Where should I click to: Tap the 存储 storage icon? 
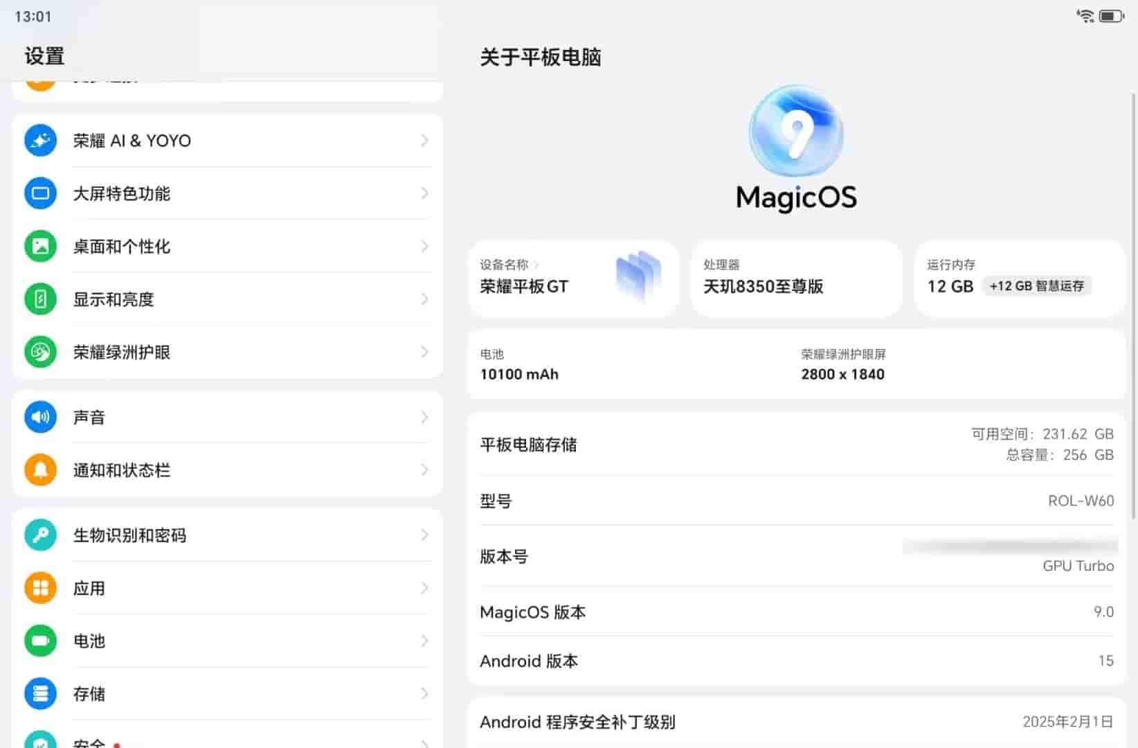pyautogui.click(x=40, y=693)
